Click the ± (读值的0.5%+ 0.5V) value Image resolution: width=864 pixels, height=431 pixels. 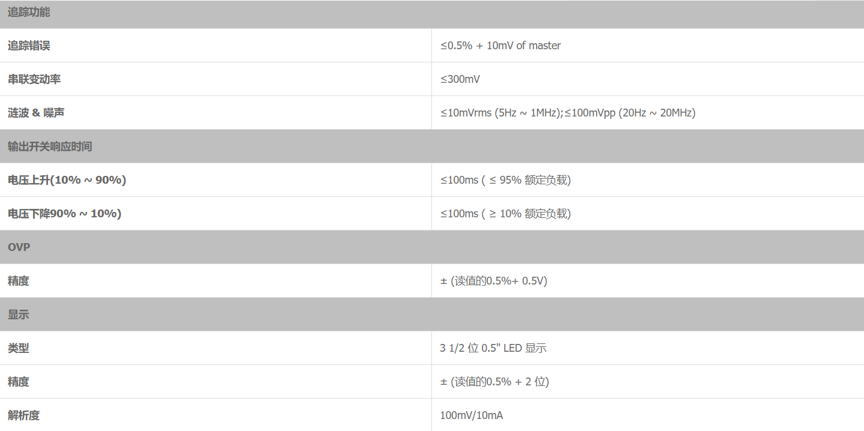[493, 281]
